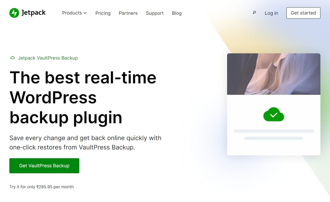Click the Jetpack lightning bolt logo icon
This screenshot has width=330, height=202.
click(x=14, y=13)
